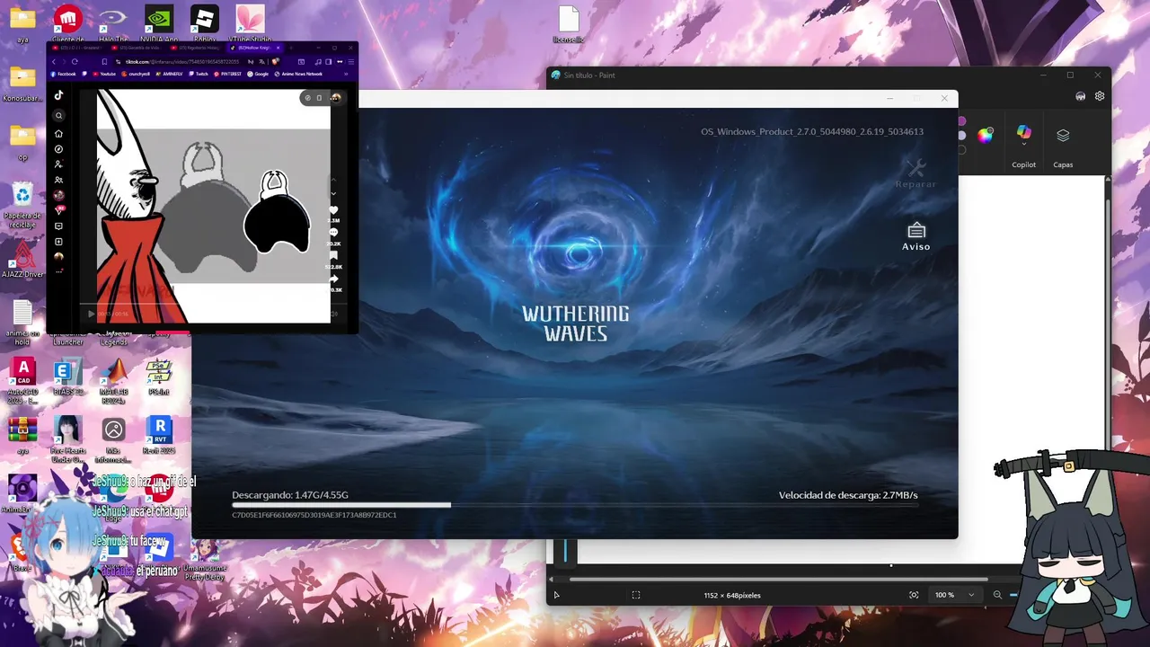Viewport: 1150px width, 647px height.
Task: Open TikTok Following icon in sidebar
Action: 58,164
